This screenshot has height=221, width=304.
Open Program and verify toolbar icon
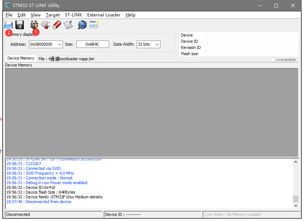click(68, 25)
